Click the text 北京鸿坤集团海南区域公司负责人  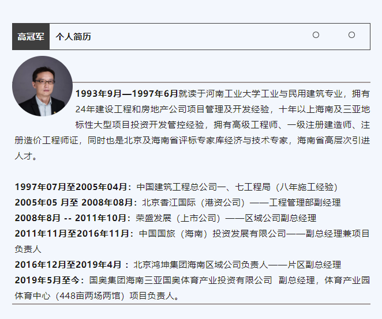(201, 265)
